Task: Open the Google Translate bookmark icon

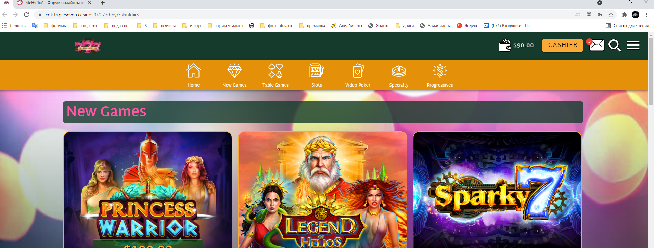Action: point(35,26)
